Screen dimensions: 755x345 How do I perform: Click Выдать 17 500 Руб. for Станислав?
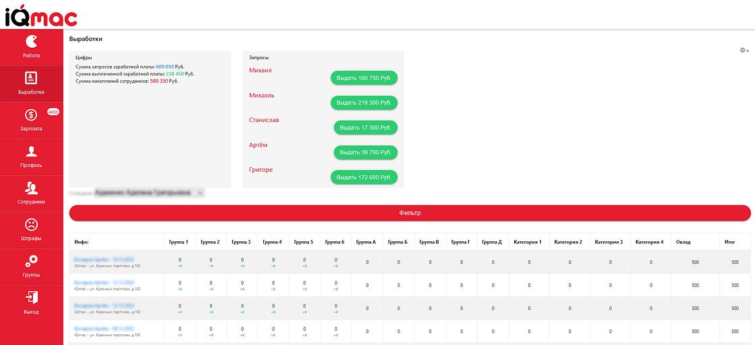tap(365, 127)
